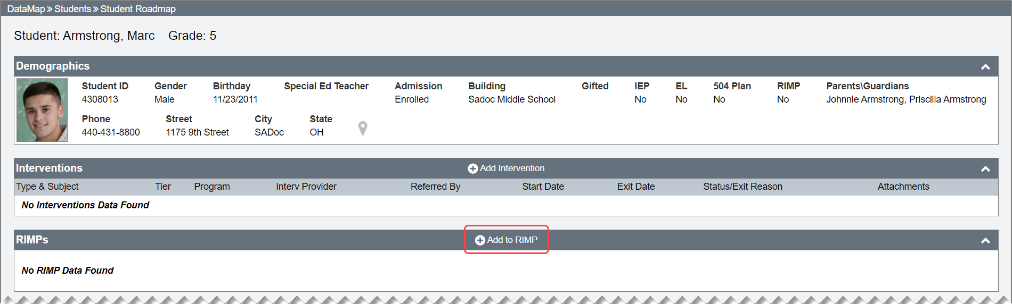Go to DataMap in breadcrumb
1012x304 pixels.
[26, 9]
